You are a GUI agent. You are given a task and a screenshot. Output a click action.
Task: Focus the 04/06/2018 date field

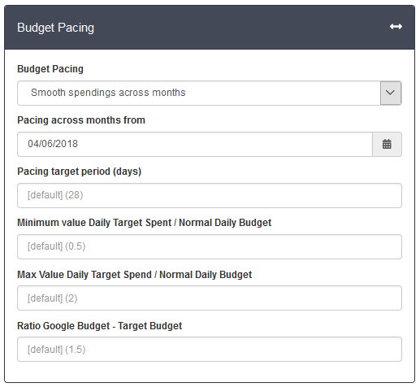[x=195, y=144]
